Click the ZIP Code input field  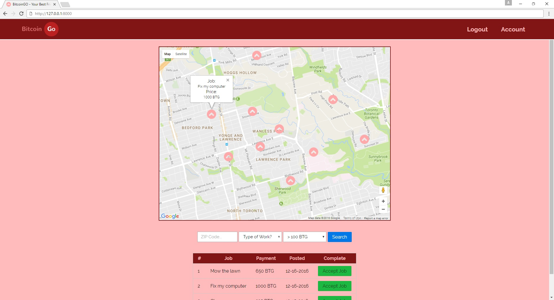coord(217,237)
